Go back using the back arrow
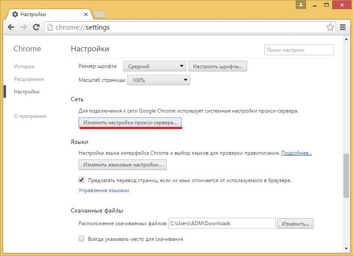Screen dimensions: 353x256 (x=11, y=27)
